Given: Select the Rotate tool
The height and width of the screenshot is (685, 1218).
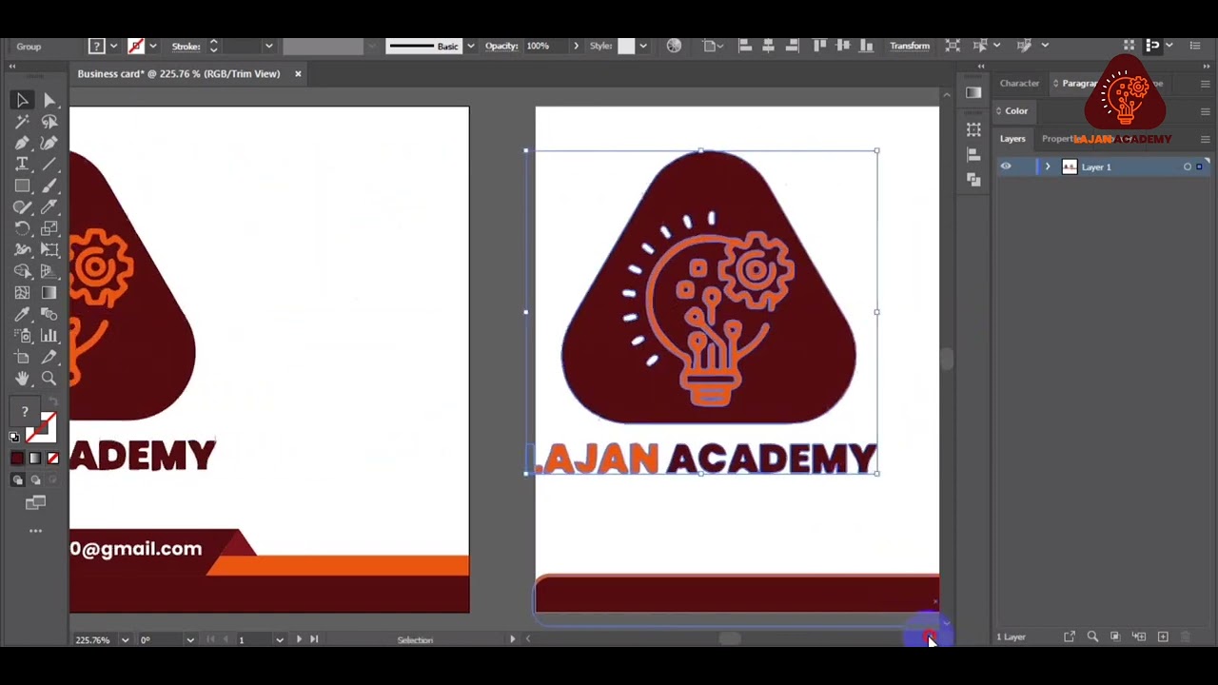Looking at the screenshot, I should click(22, 228).
